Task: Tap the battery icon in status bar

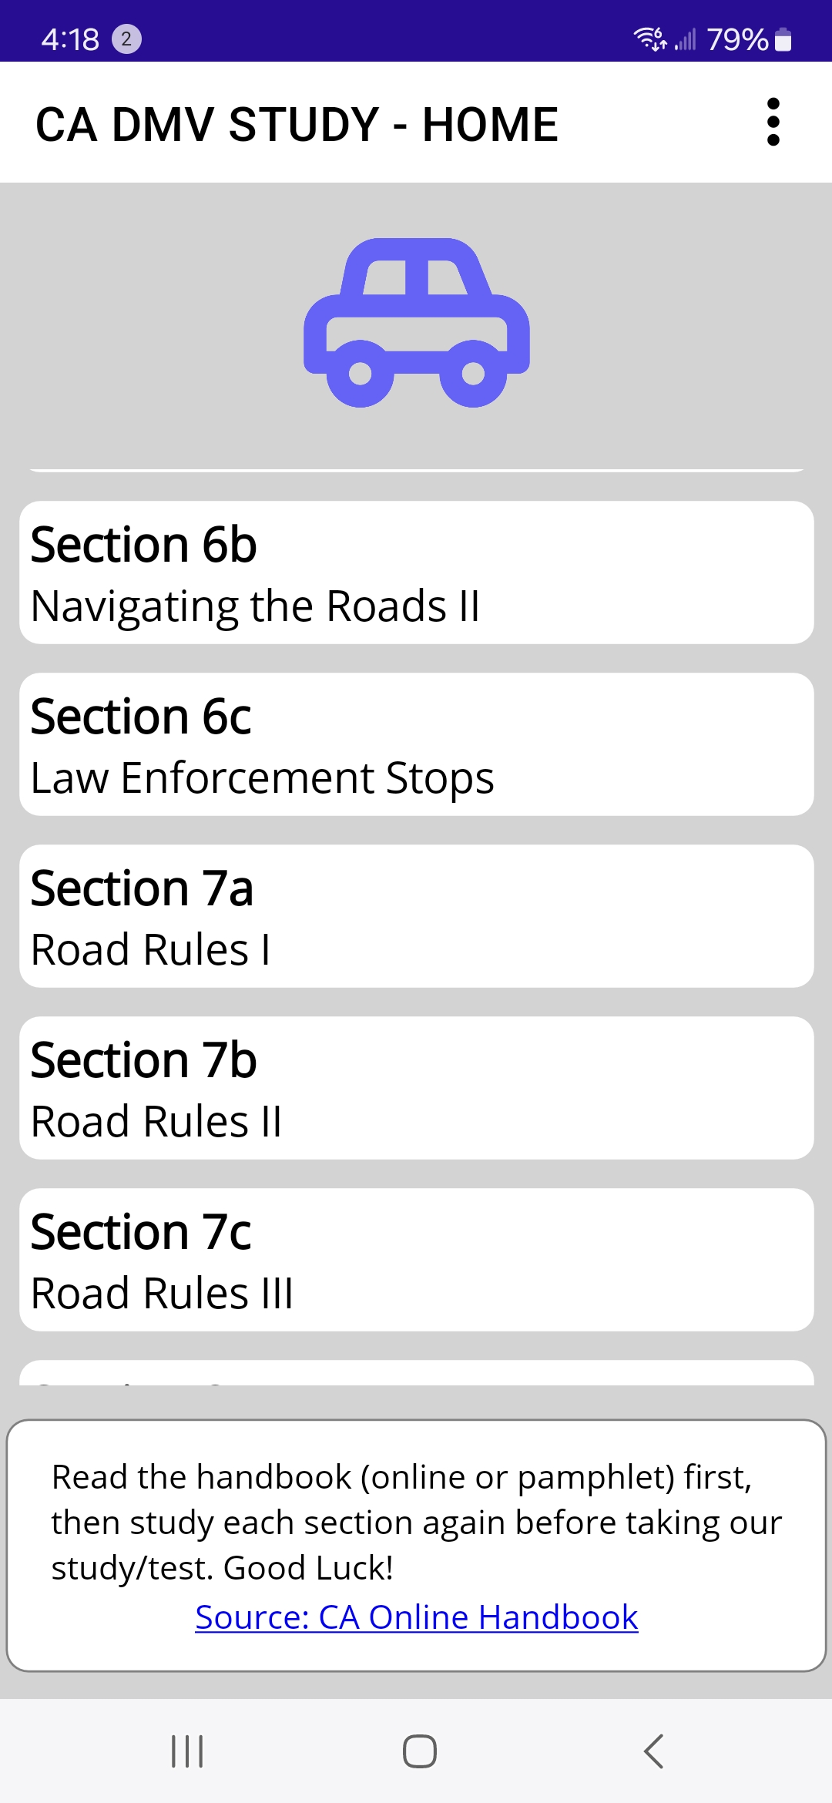Action: (x=783, y=39)
